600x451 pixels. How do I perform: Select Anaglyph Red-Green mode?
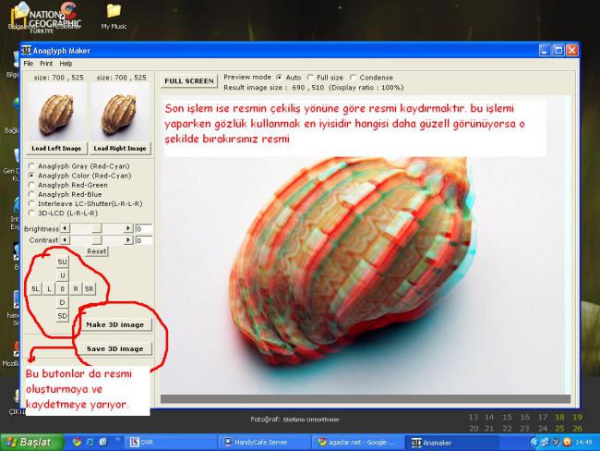pyautogui.click(x=31, y=185)
